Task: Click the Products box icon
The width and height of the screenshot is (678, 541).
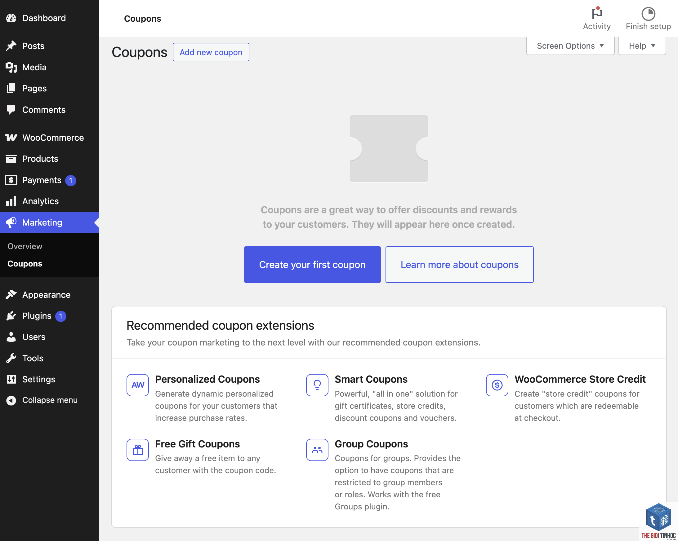Action: [11, 159]
